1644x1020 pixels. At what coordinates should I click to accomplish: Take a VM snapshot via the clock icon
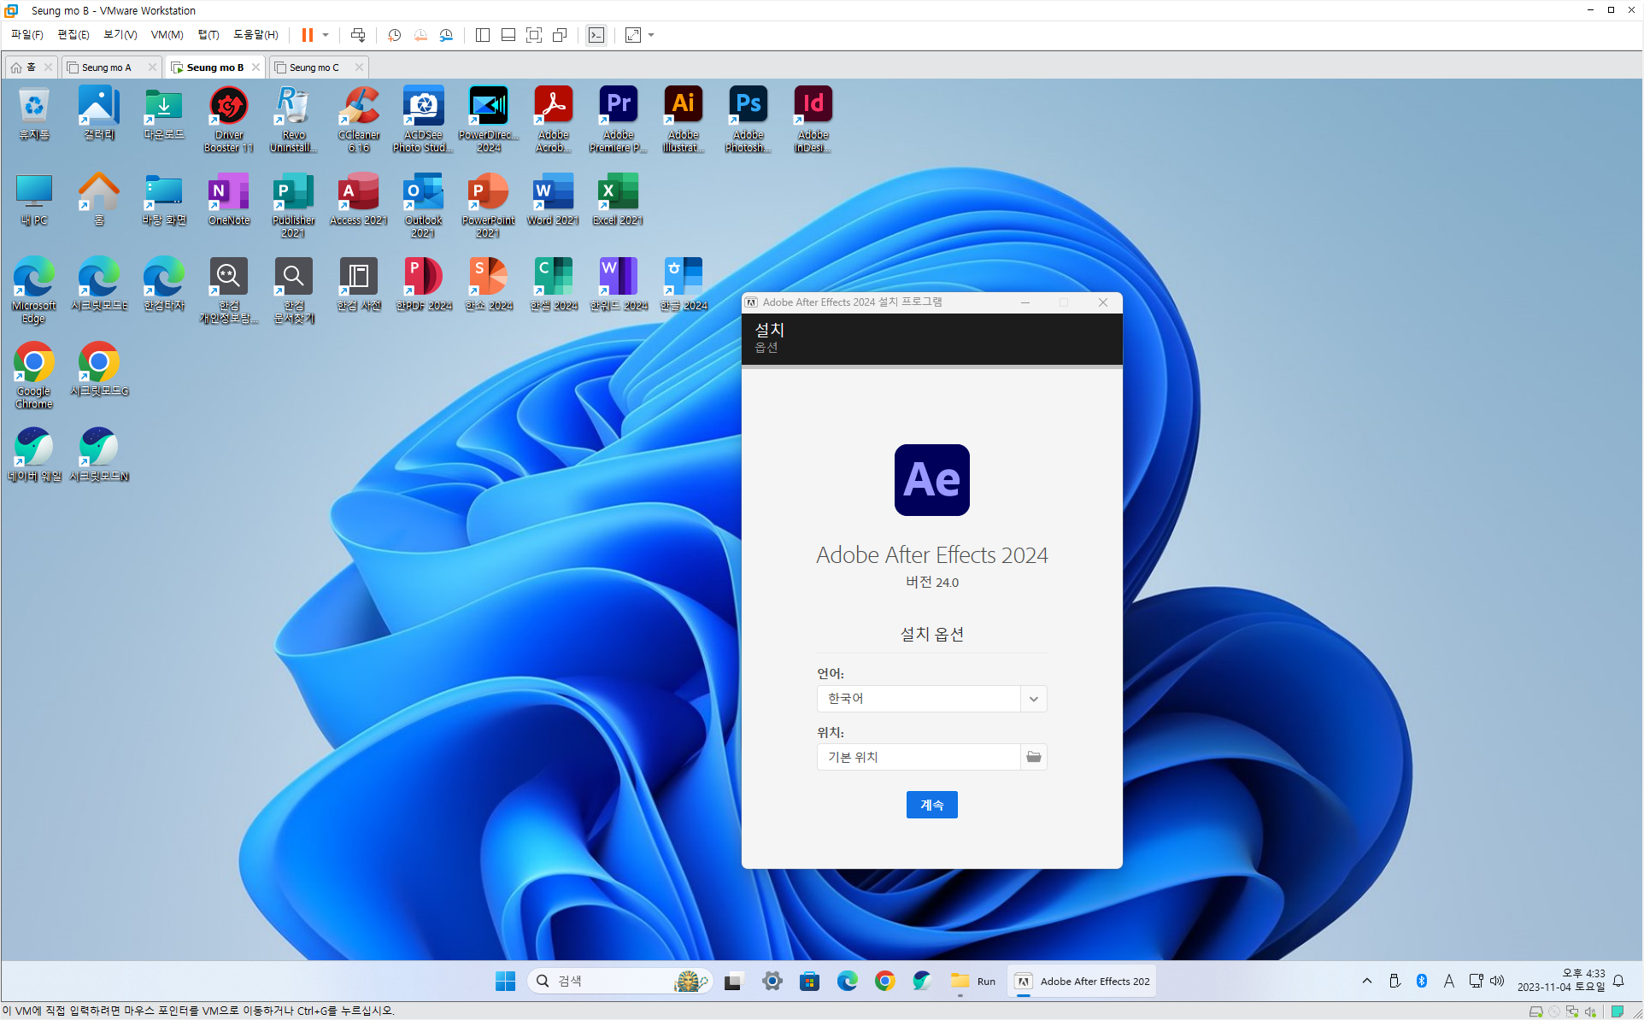(x=394, y=35)
